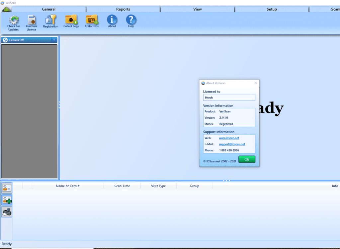The width and height of the screenshot is (340, 249).
Task: Sort by the Scan Time column header
Action: (x=122, y=186)
